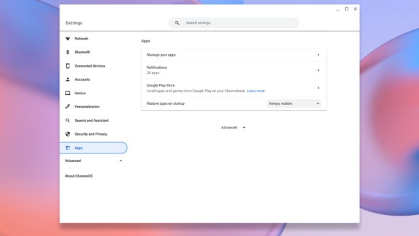This screenshot has height=236, width=419.
Task: Click the Notifications row chevron arrow
Action: (x=318, y=70)
